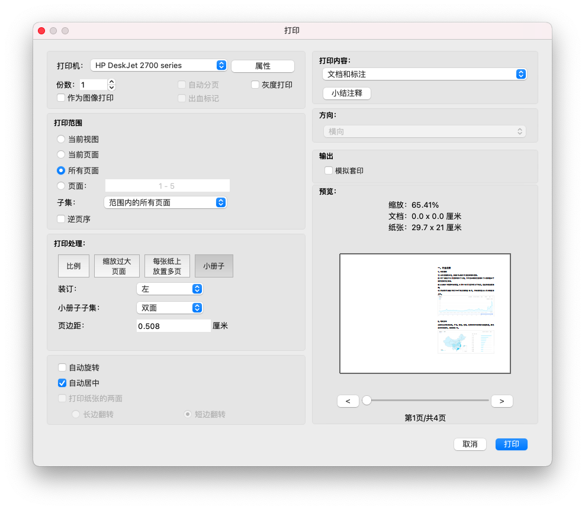Choose the 当前视图 print range option
The image size is (585, 510).
[x=61, y=139]
